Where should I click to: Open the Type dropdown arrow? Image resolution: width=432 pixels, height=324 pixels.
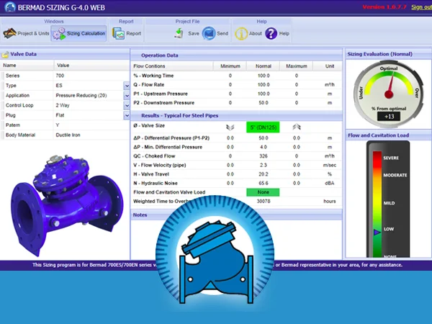[x=127, y=86]
